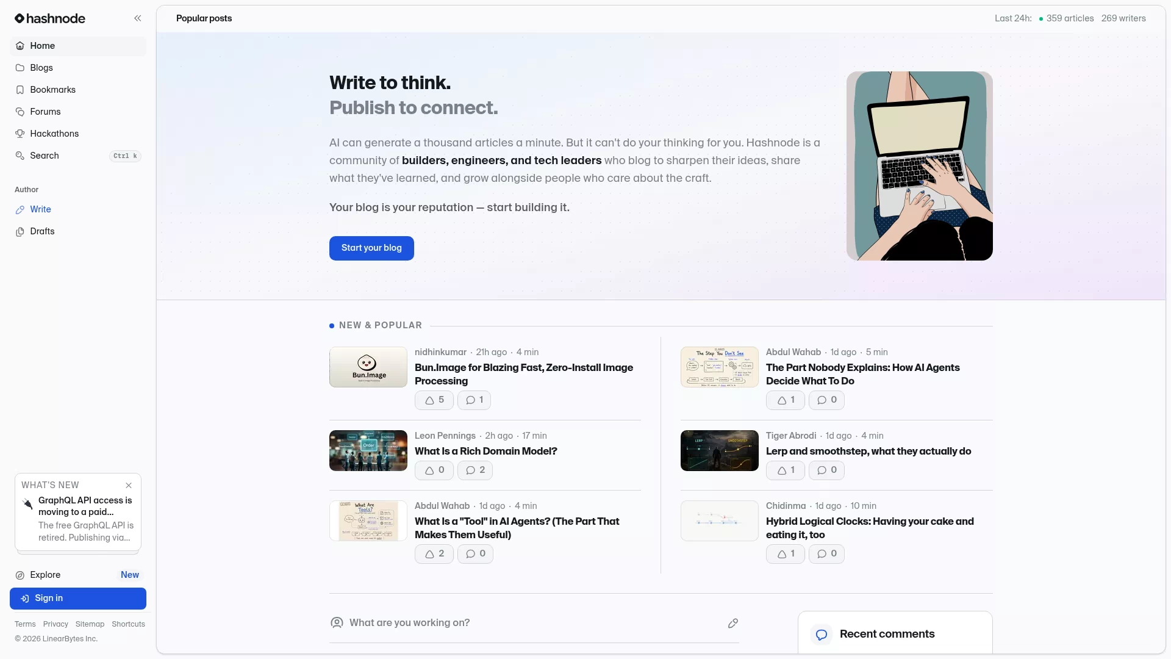The image size is (1171, 659).
Task: Like the Bun.Image post with 5 likes
Action: tap(434, 400)
